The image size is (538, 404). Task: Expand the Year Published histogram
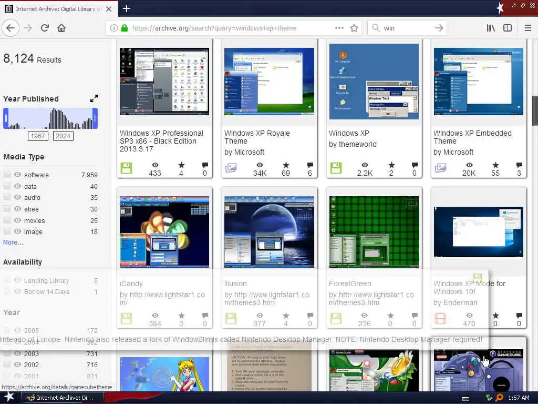click(x=94, y=98)
